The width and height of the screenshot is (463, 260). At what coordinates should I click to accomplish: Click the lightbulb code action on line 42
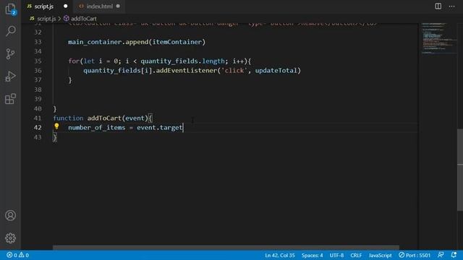tap(56, 127)
